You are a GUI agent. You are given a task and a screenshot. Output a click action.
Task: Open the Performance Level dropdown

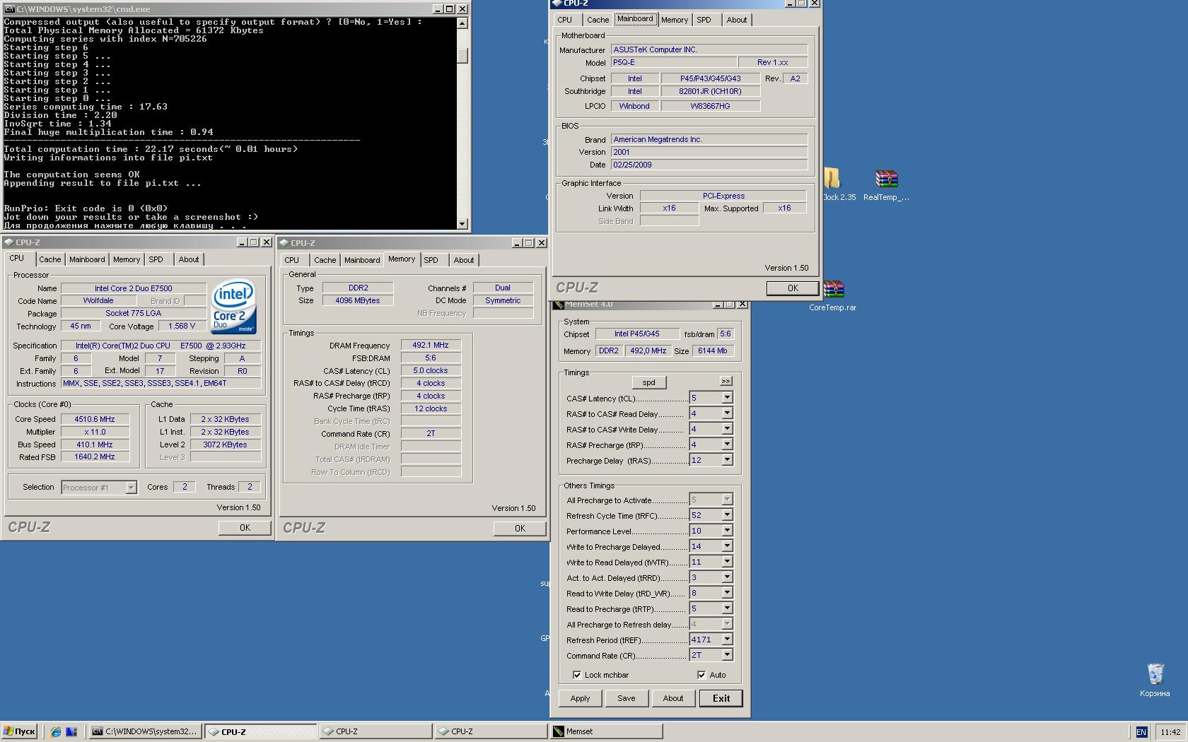click(x=726, y=531)
